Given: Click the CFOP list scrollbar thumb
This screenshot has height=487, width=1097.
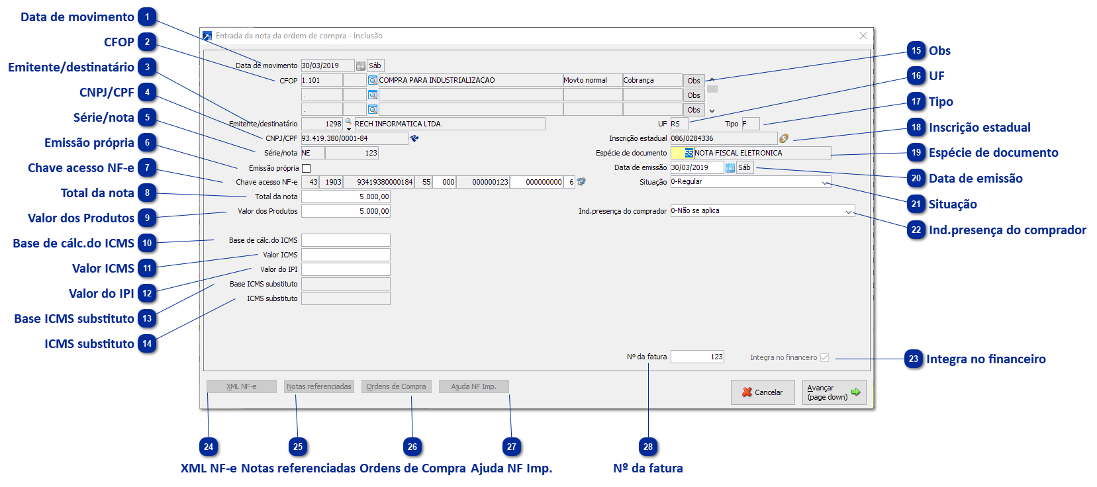Looking at the screenshot, I should tap(712, 89).
